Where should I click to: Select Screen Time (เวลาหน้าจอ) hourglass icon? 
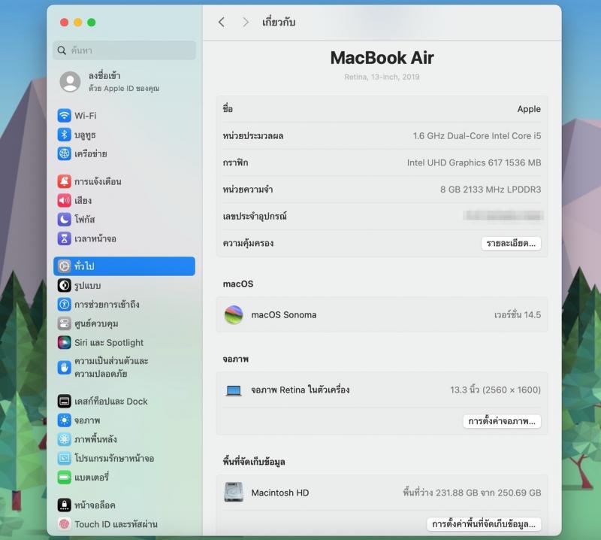65,238
